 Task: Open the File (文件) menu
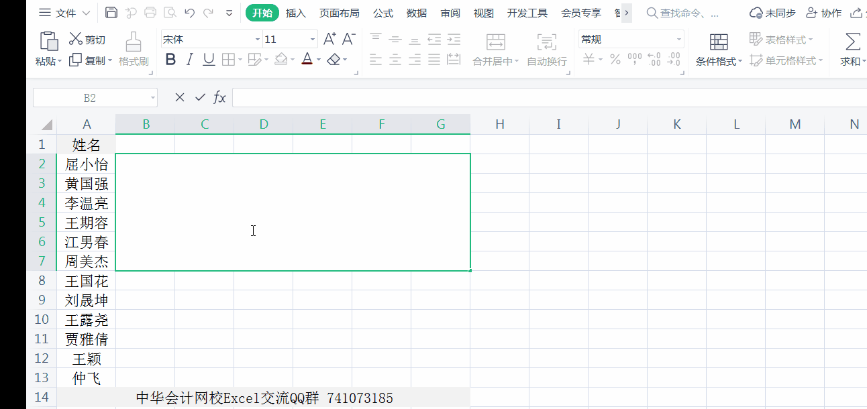[64, 13]
